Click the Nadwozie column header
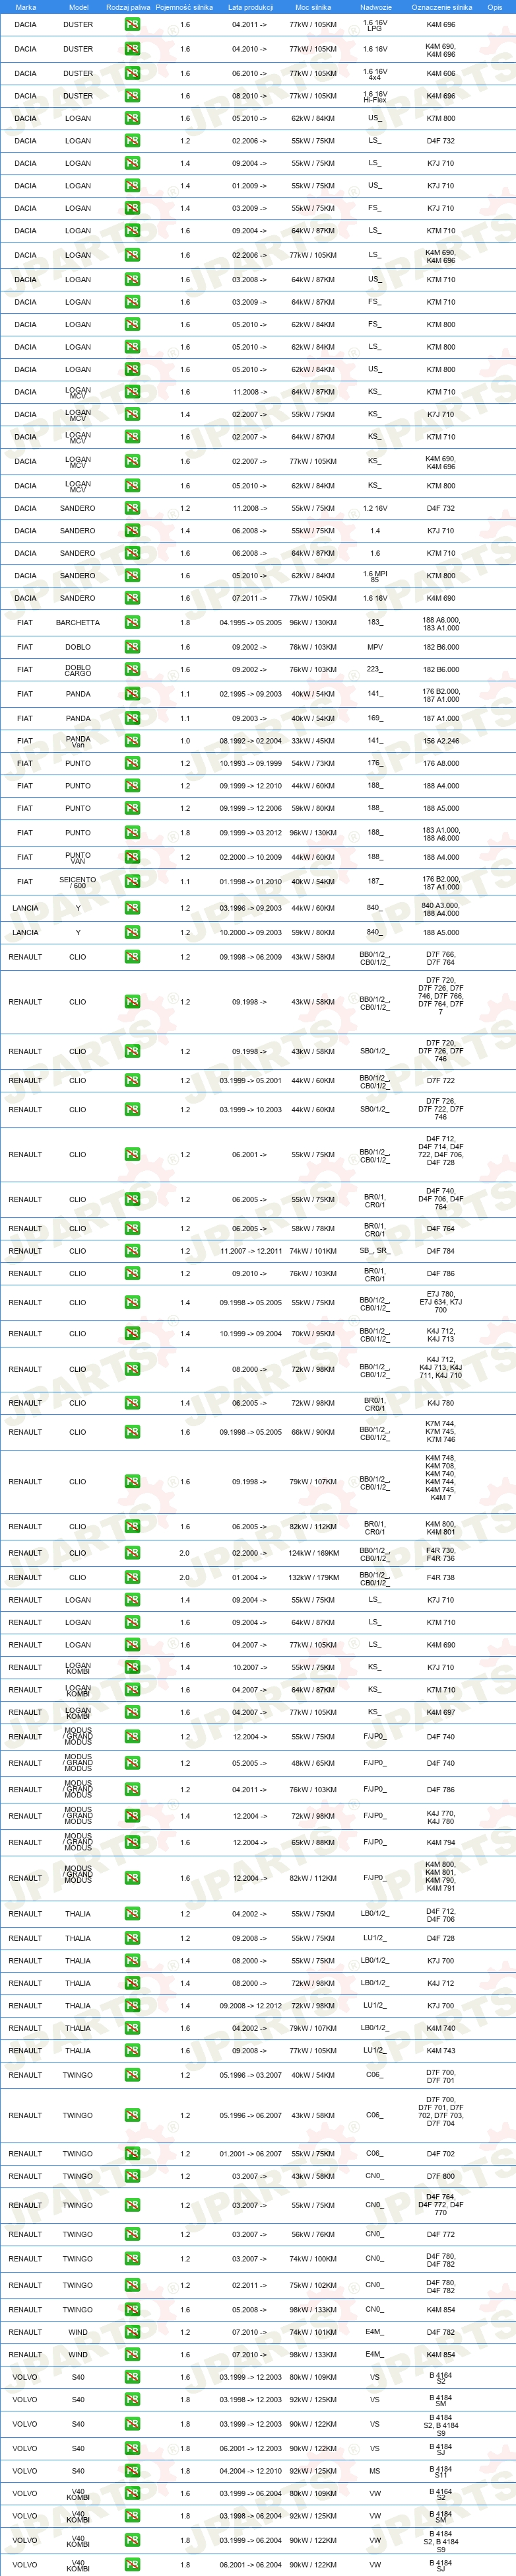 click(x=375, y=7)
